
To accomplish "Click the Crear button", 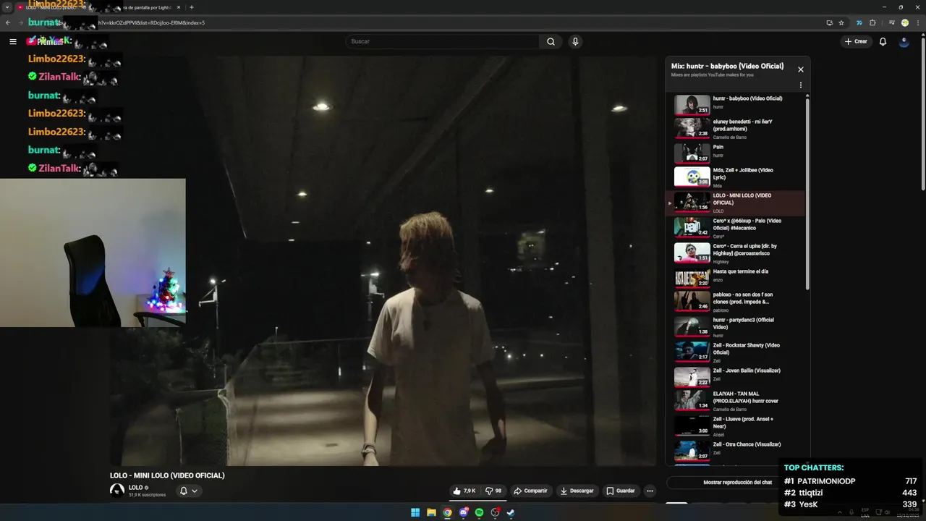I will point(856,41).
